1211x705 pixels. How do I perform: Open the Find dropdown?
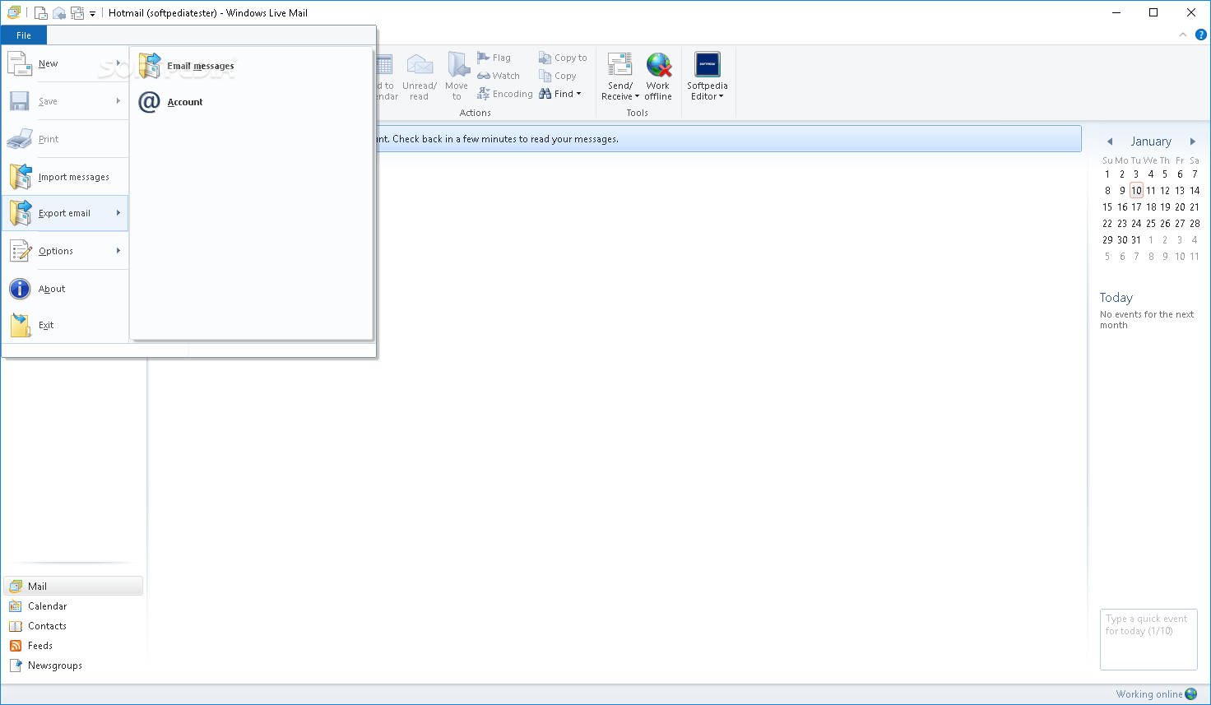point(560,94)
